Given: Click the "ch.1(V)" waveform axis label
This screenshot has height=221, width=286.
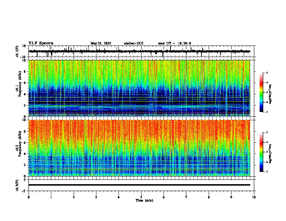Looking at the screenshot, I should click(x=17, y=51).
